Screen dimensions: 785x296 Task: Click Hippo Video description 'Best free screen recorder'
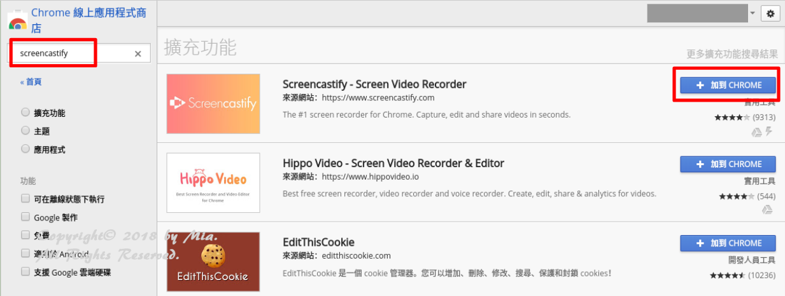[x=469, y=194]
